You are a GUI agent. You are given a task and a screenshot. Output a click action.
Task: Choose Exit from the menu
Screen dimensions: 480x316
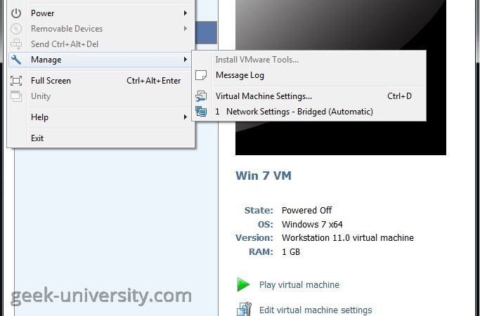point(100,138)
